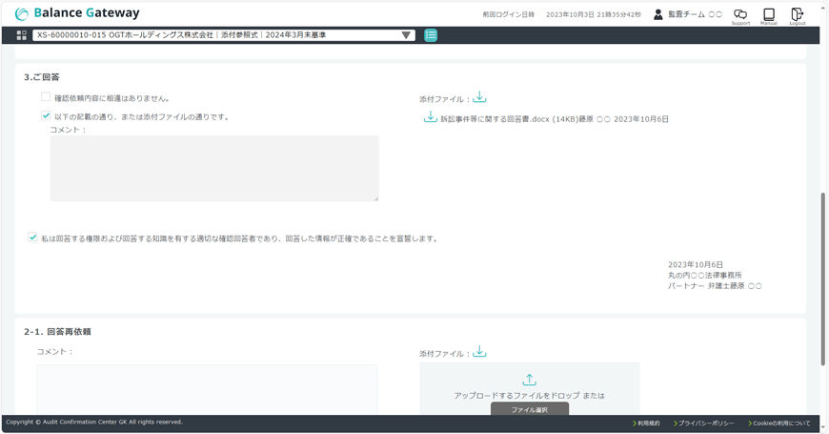The width and height of the screenshot is (829, 434).
Task: Check the 確認依頼内容に相違はありません box
Action: 46,97
